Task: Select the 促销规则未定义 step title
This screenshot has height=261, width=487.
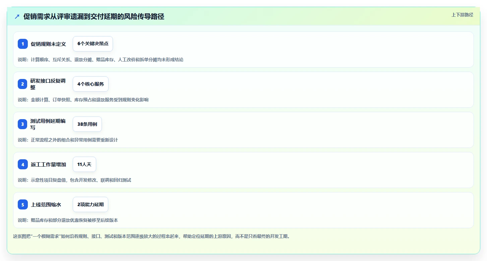Action: 49,44
